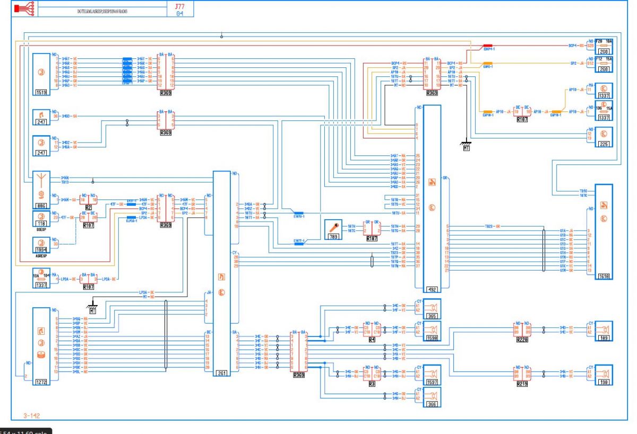
Task: Click the disc icon inside component 1272
Action: tap(40, 354)
